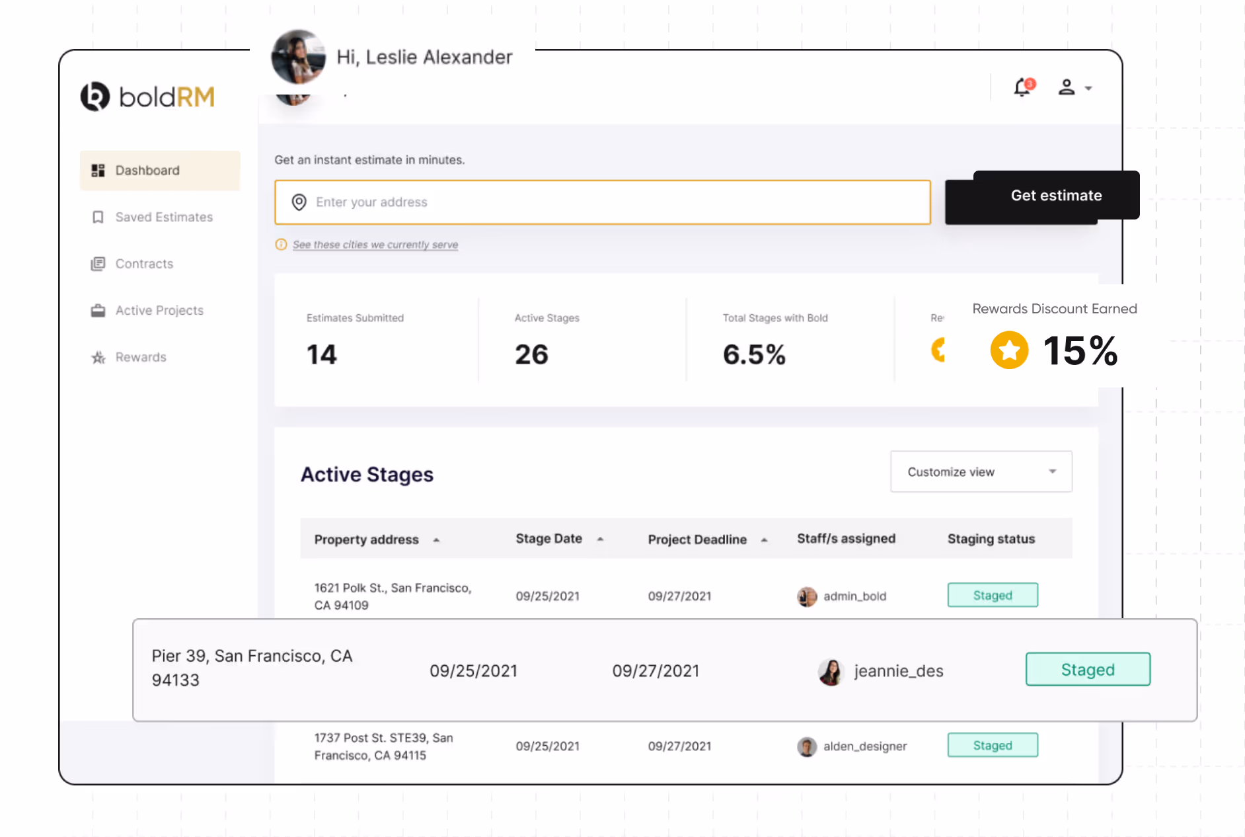Click the Saved Estimates bookmark icon
This screenshot has width=1245, height=837.
[x=98, y=217]
